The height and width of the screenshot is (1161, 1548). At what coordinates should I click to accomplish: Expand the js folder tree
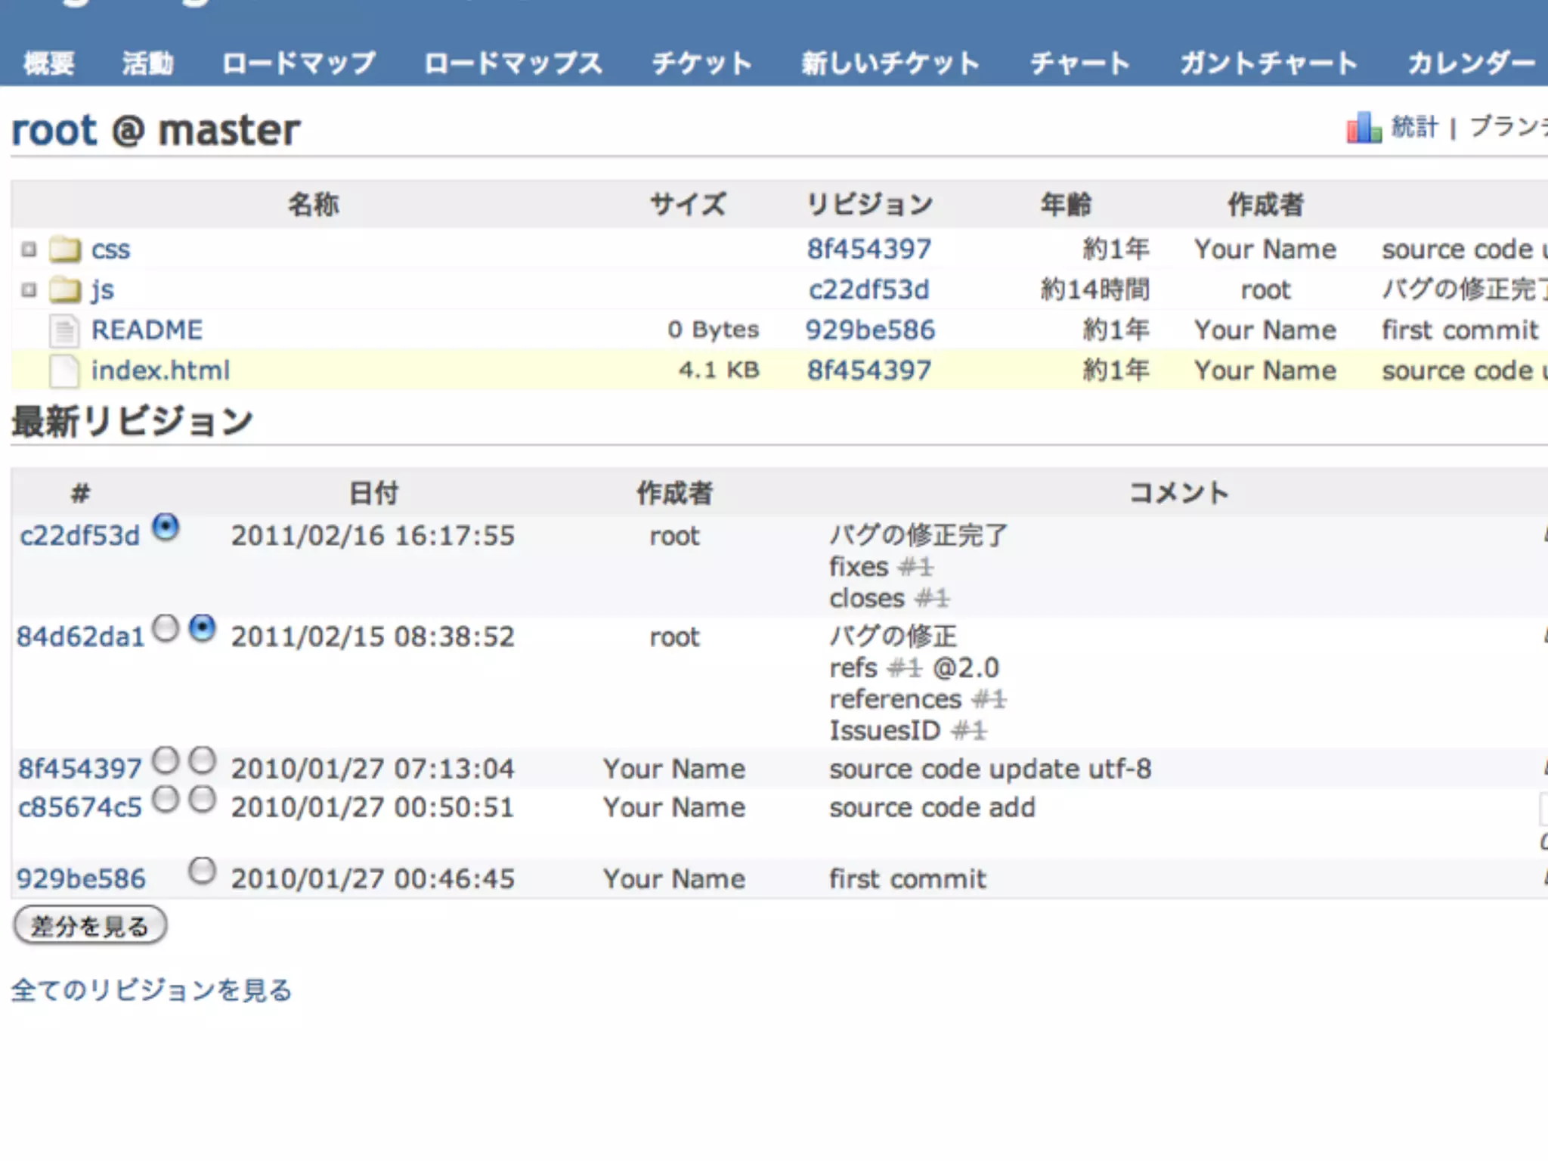[29, 289]
